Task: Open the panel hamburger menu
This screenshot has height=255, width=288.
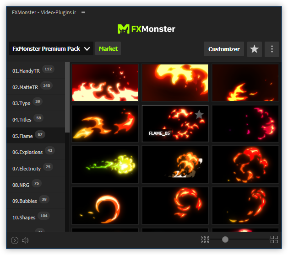Action: 83,13
